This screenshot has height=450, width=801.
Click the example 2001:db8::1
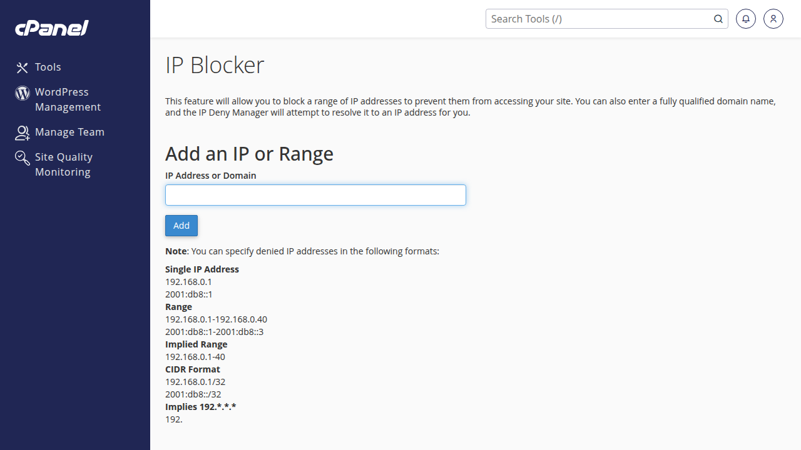tap(189, 294)
